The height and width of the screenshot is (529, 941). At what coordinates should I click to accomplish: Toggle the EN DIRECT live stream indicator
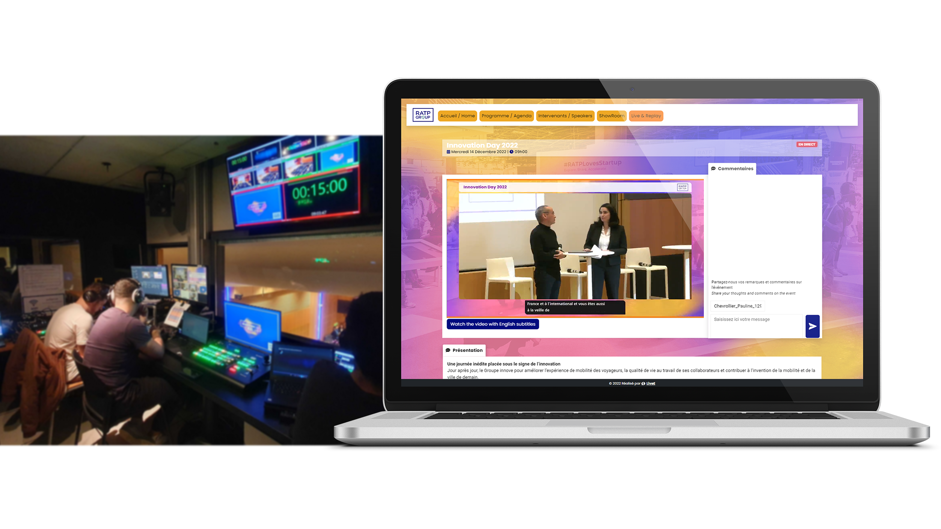click(807, 144)
